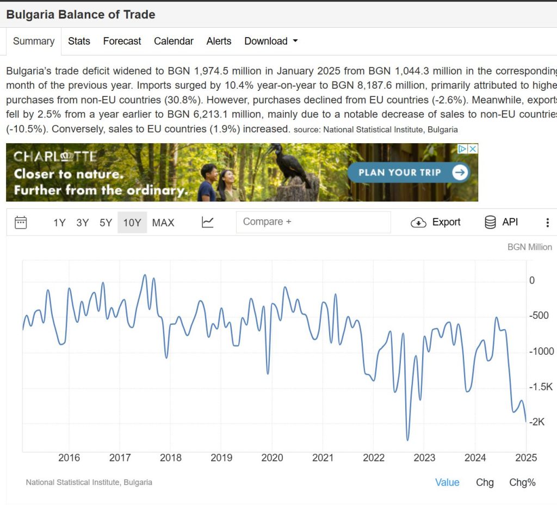Switch chart range to 3Y
Viewport: 557px width, 517px height.
click(83, 223)
